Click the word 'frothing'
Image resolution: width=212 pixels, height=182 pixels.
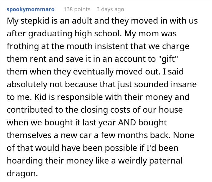click(x=22, y=47)
